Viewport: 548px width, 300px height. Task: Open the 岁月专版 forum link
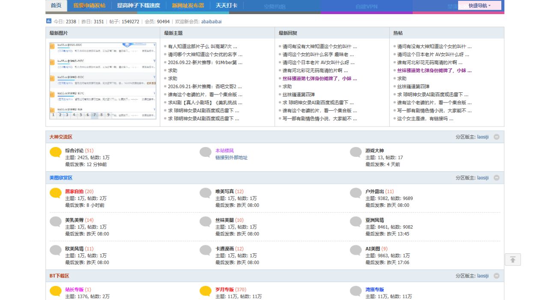(x=225, y=290)
